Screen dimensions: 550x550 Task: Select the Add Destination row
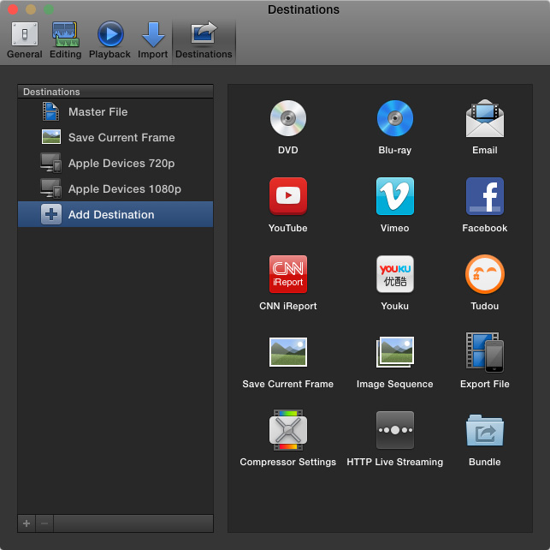[115, 214]
